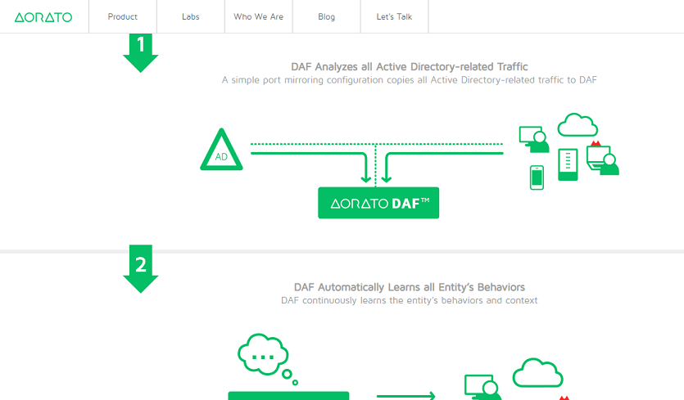Open the Blog page
This screenshot has width=684, height=400.
click(x=326, y=16)
